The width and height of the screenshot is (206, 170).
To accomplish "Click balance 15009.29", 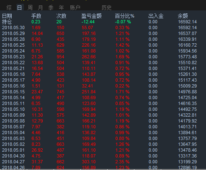I will (188, 86).
